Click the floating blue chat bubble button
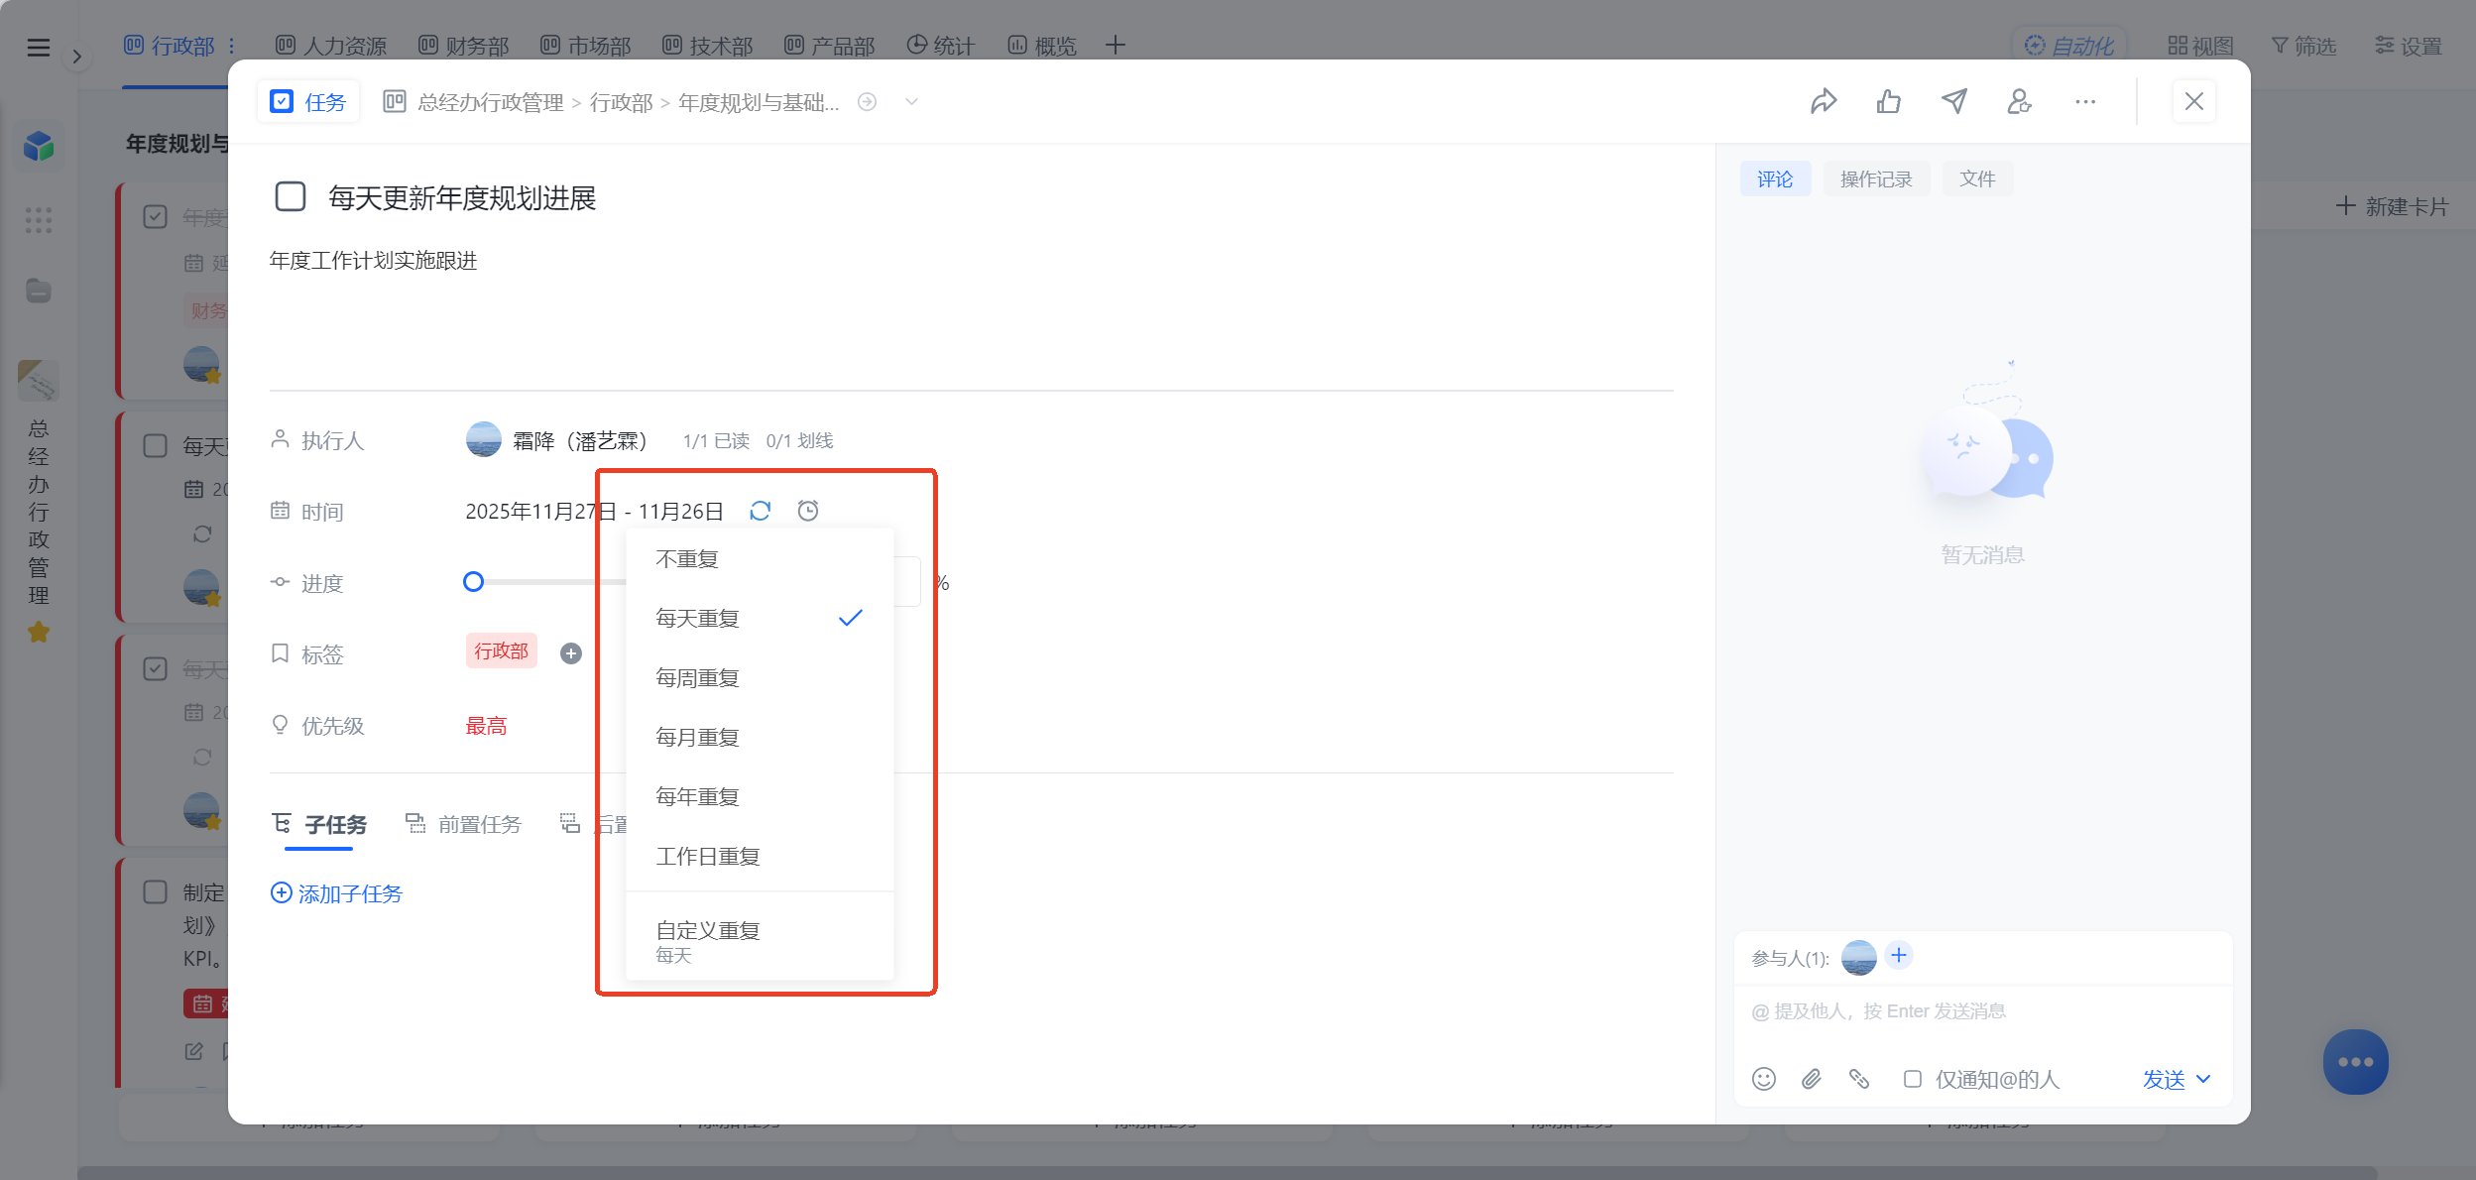This screenshot has width=2476, height=1180. point(2356,1062)
